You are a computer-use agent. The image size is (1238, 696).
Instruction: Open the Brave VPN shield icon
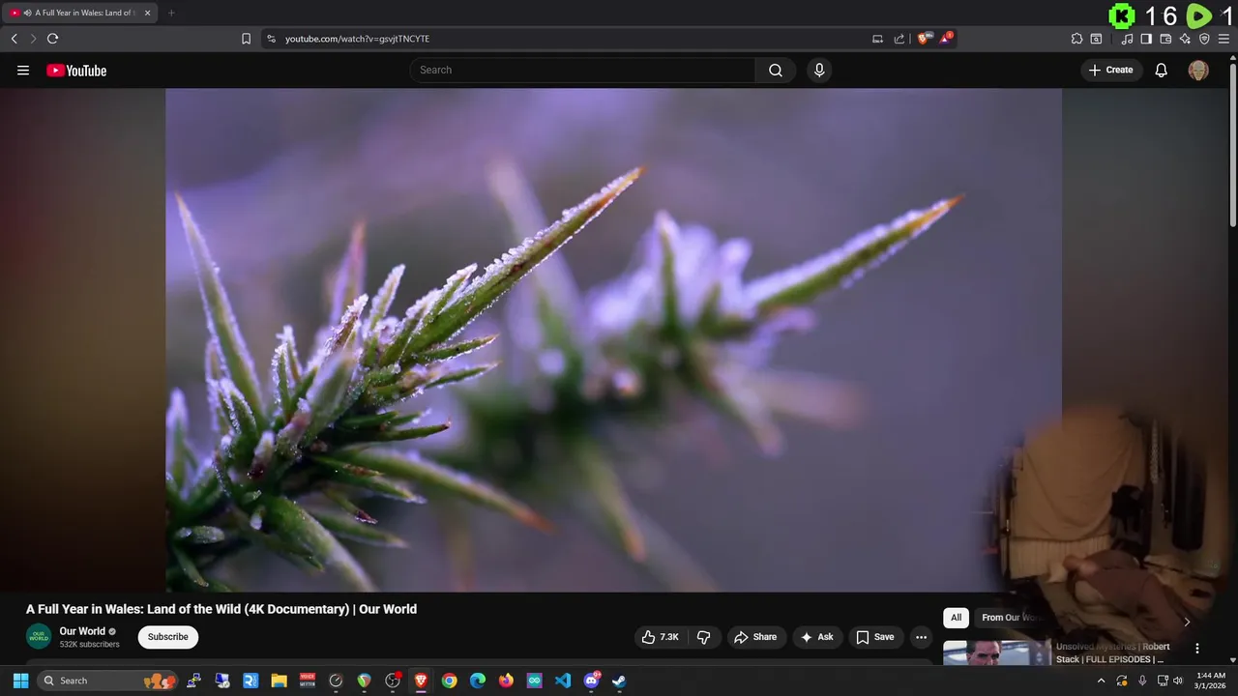tap(1204, 39)
